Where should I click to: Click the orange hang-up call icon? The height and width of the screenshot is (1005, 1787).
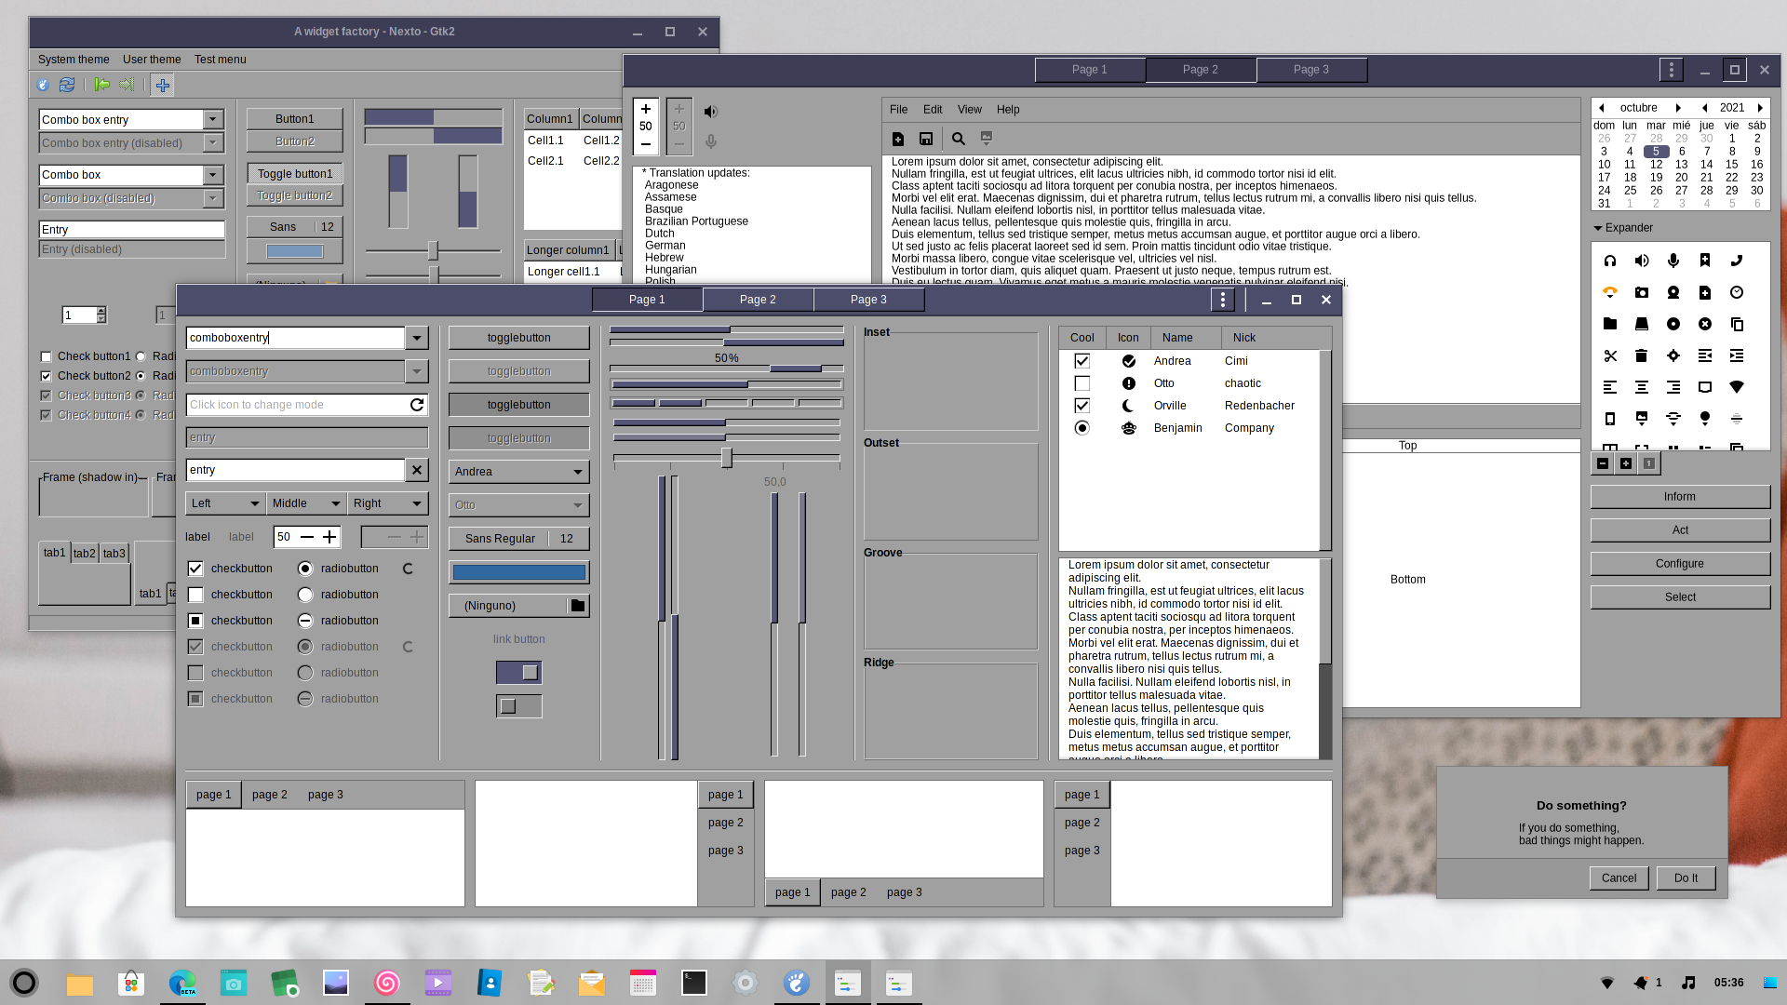[1610, 292]
